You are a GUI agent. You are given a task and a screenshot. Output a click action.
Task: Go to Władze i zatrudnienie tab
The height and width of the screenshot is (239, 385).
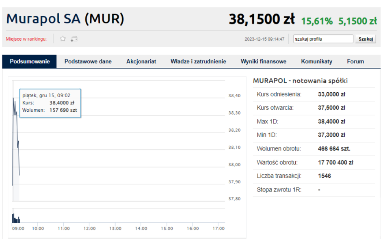pos(198,62)
